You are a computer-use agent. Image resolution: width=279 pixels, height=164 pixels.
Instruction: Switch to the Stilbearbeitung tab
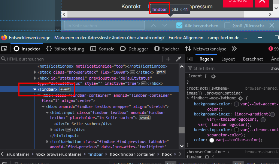pos(65,49)
